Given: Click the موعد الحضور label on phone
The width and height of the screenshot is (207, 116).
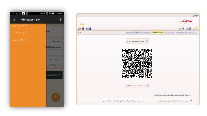Looking at the screenshot, I should 56,42.
